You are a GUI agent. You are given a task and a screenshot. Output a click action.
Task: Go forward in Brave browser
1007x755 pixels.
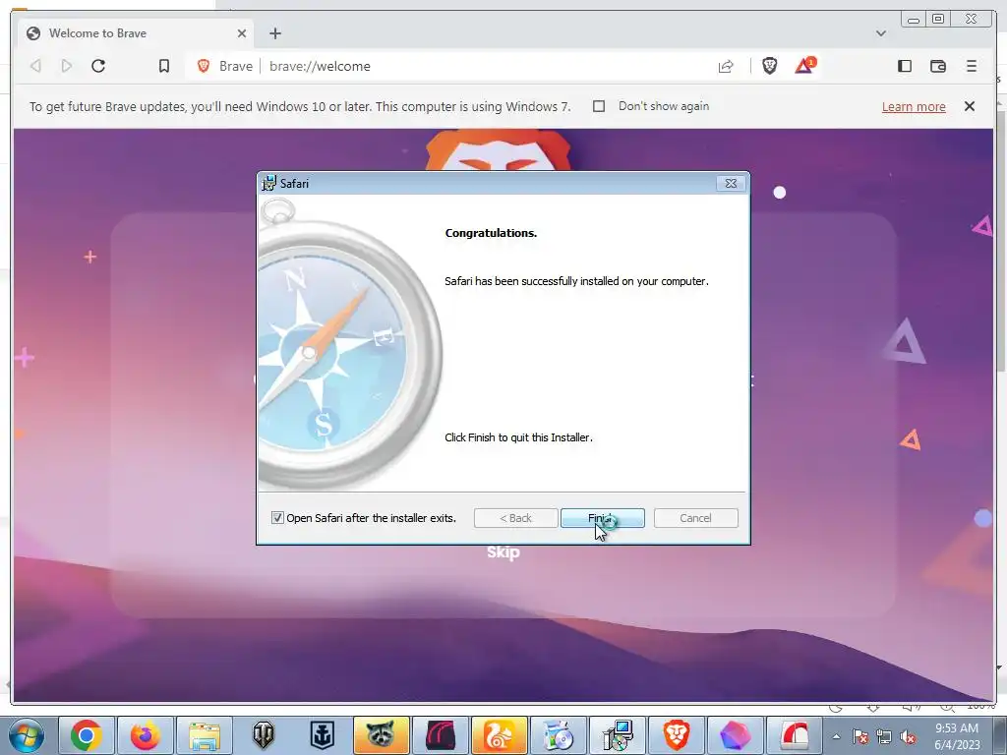click(66, 66)
